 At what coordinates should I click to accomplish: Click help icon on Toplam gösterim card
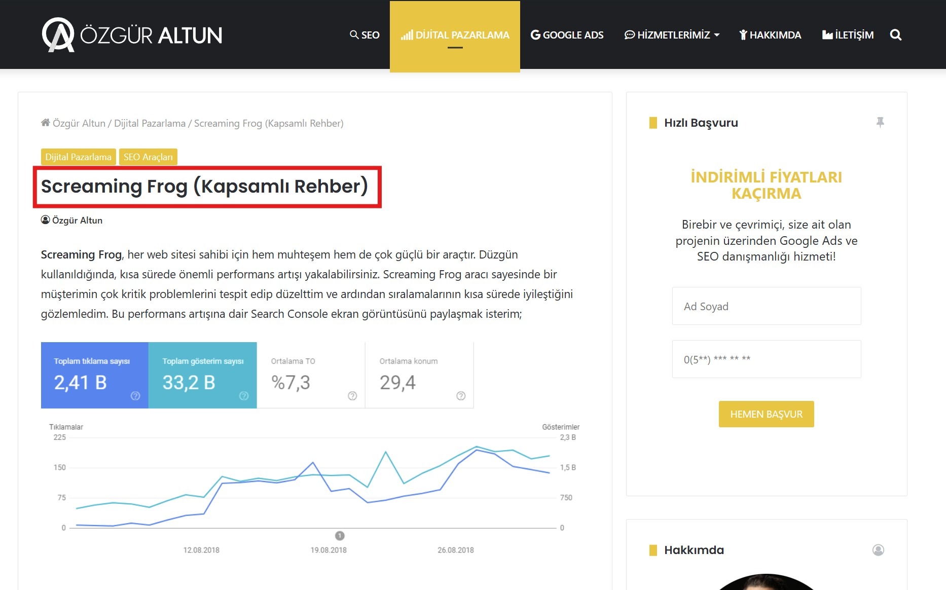244,396
